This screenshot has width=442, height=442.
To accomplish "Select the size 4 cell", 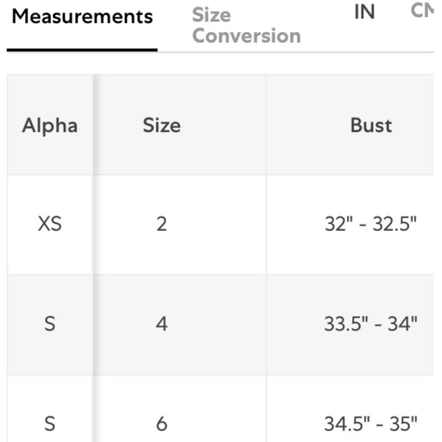I will tap(162, 324).
